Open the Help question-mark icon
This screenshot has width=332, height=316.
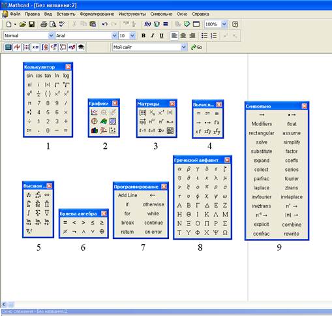(x=235, y=24)
